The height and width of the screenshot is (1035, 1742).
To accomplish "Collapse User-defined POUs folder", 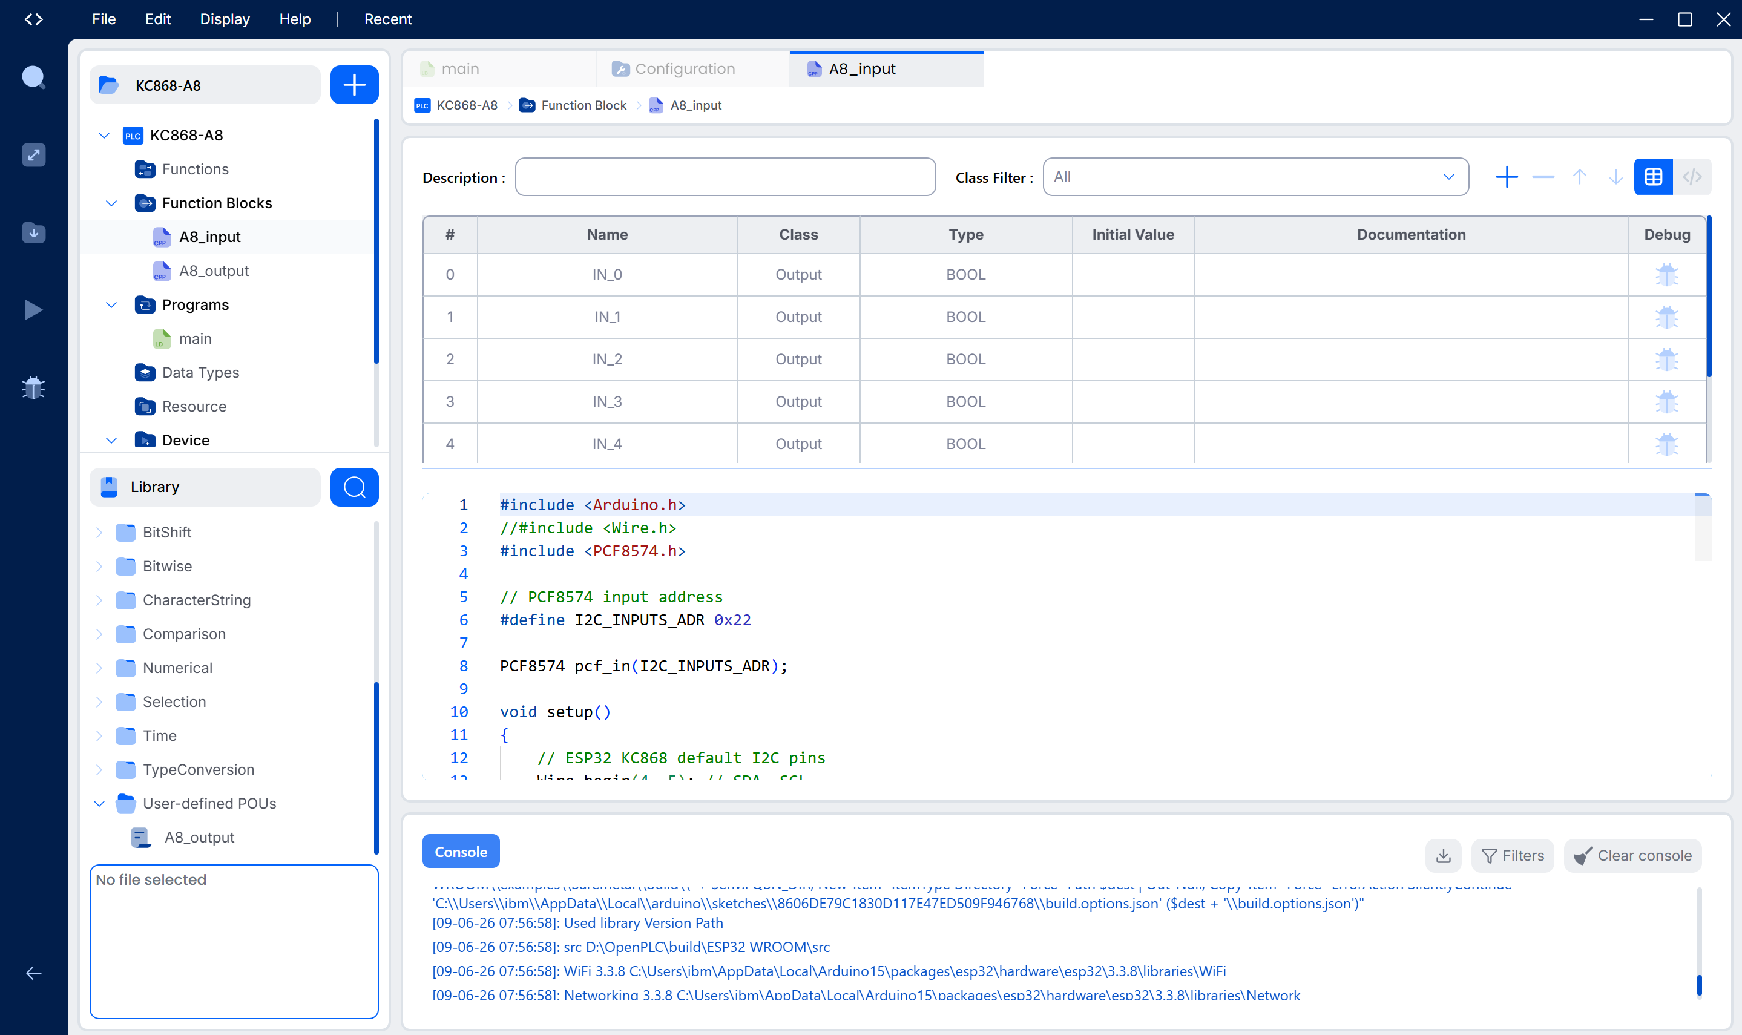I will click(x=99, y=803).
